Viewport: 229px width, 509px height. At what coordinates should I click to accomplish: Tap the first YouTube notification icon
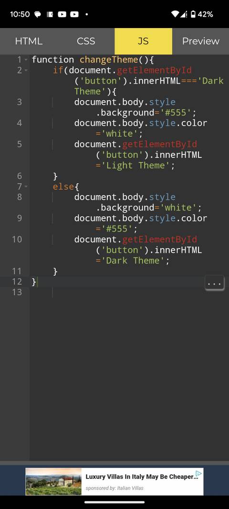coord(62,14)
